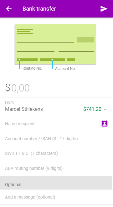Tap the Routing No. marker dot on check
This screenshot has height=207, width=113.
pyautogui.click(x=19, y=60)
